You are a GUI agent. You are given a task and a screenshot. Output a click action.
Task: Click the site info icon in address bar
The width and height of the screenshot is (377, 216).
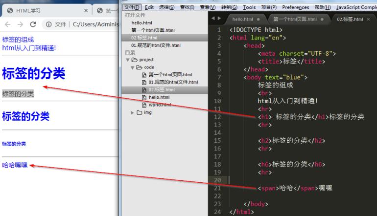[48, 24]
